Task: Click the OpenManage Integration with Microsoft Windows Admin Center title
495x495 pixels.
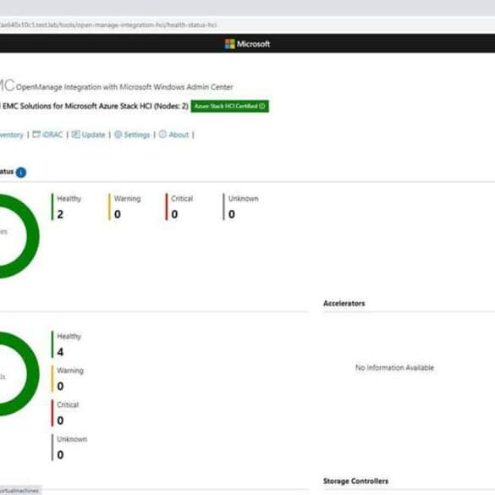Action: click(124, 87)
